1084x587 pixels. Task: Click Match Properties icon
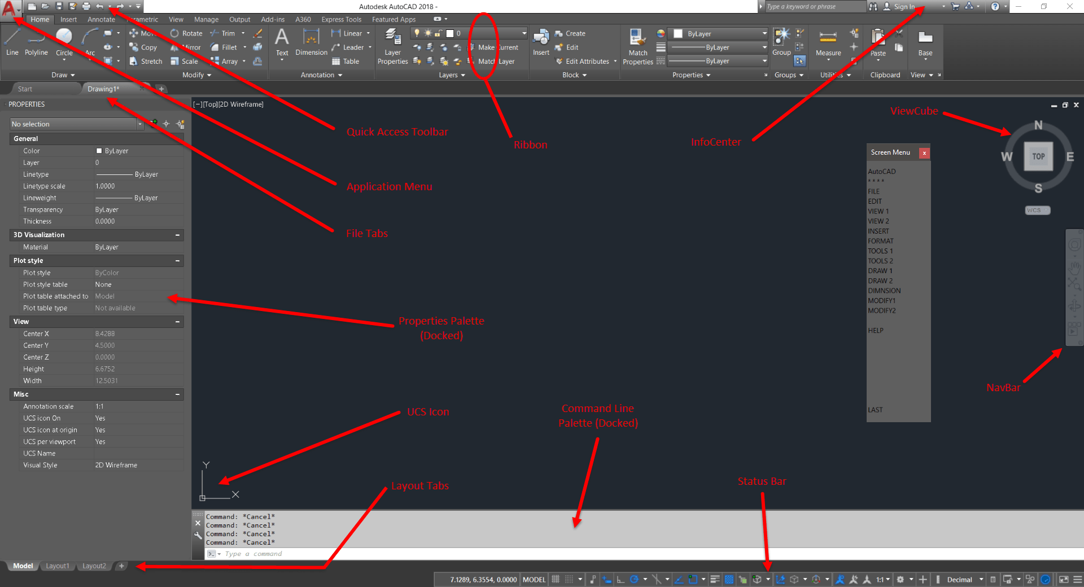pyautogui.click(x=638, y=46)
